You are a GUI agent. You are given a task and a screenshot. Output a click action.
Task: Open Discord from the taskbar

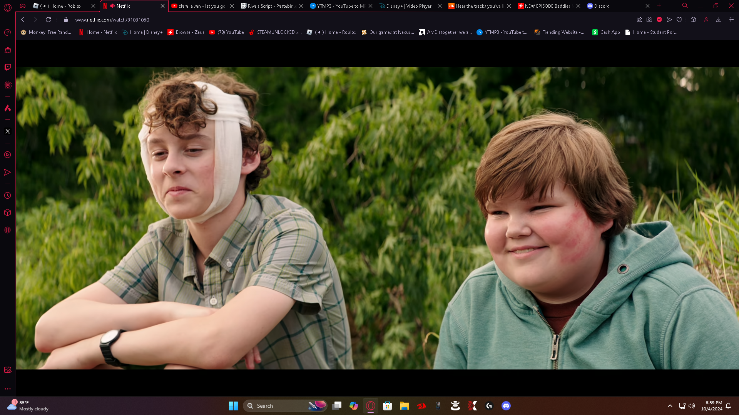coord(506,406)
